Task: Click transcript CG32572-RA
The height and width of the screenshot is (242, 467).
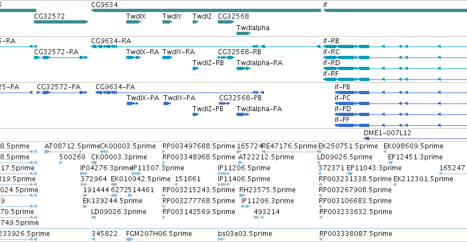Action: (61, 57)
